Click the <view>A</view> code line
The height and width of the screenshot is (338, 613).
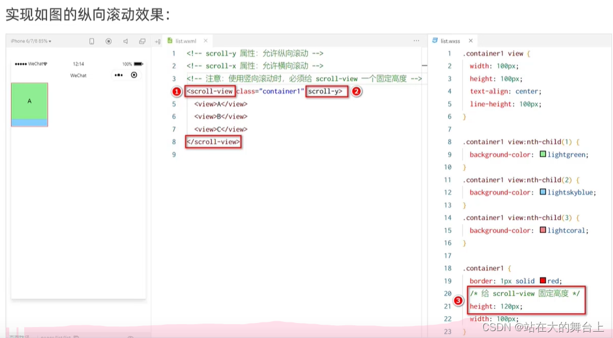point(221,104)
